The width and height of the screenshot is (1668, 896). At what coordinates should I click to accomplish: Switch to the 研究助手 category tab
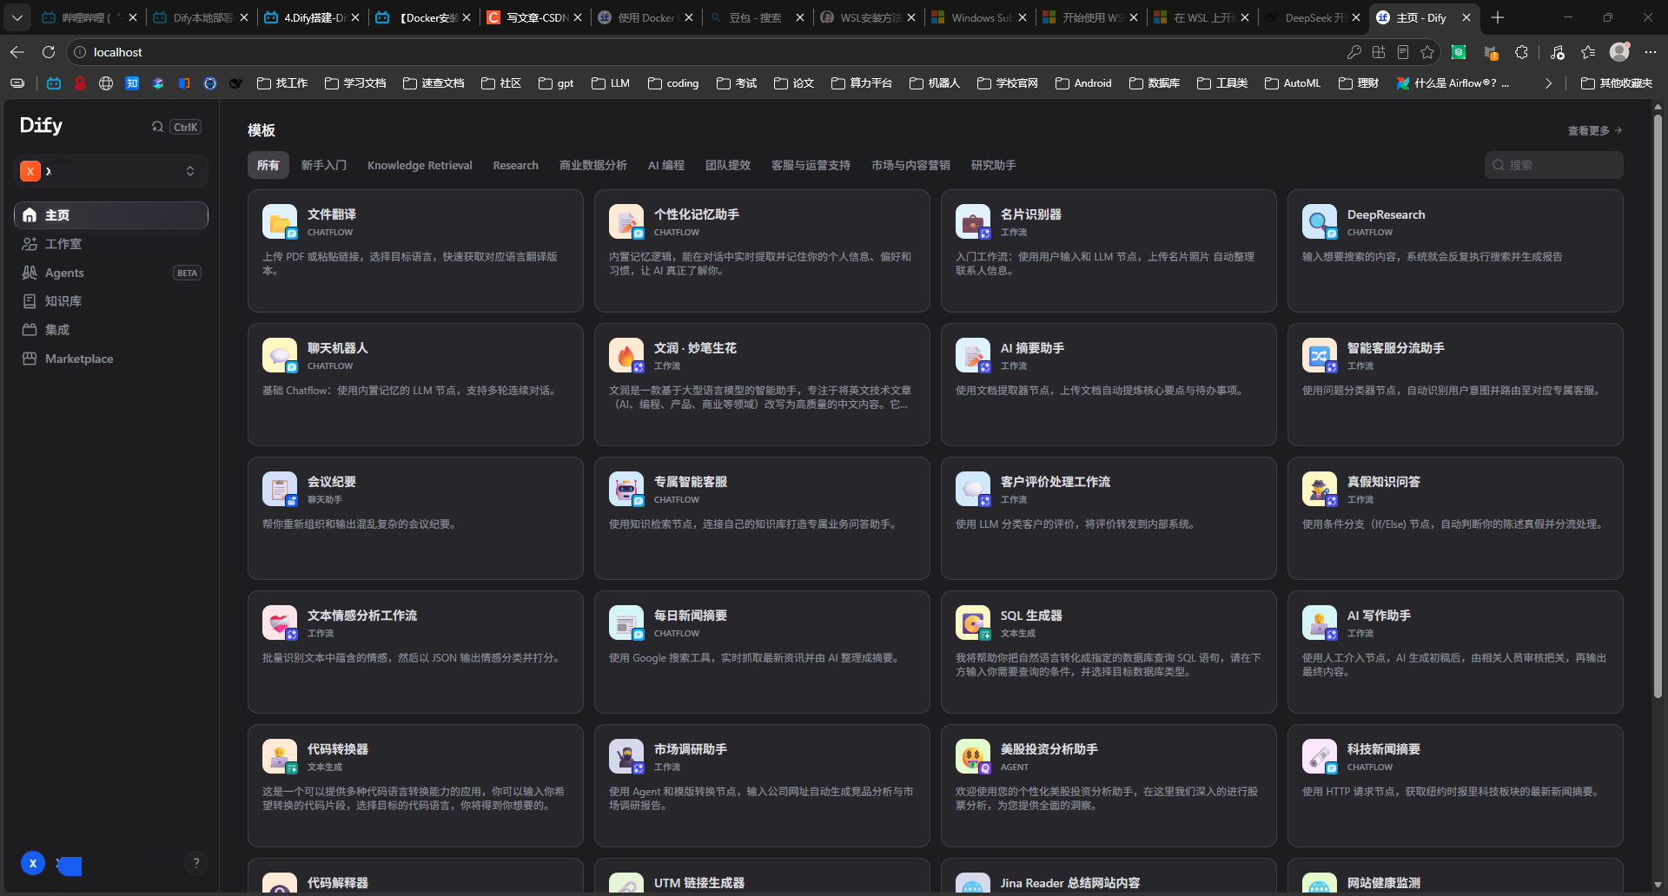(x=994, y=165)
